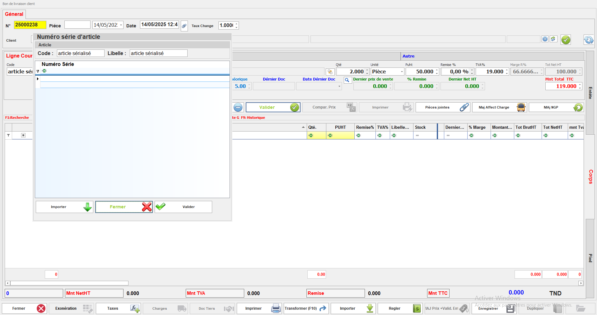The image size is (597, 315).
Task: Click the blue refresh arrows icon top right
Action: [588, 40]
